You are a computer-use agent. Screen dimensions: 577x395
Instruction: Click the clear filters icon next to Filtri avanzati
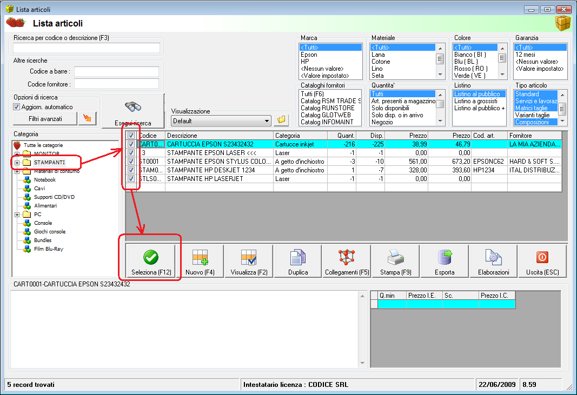coord(87,118)
